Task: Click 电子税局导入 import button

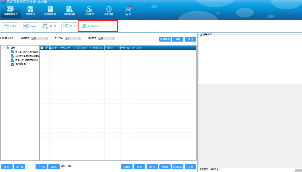Action: tap(92, 26)
